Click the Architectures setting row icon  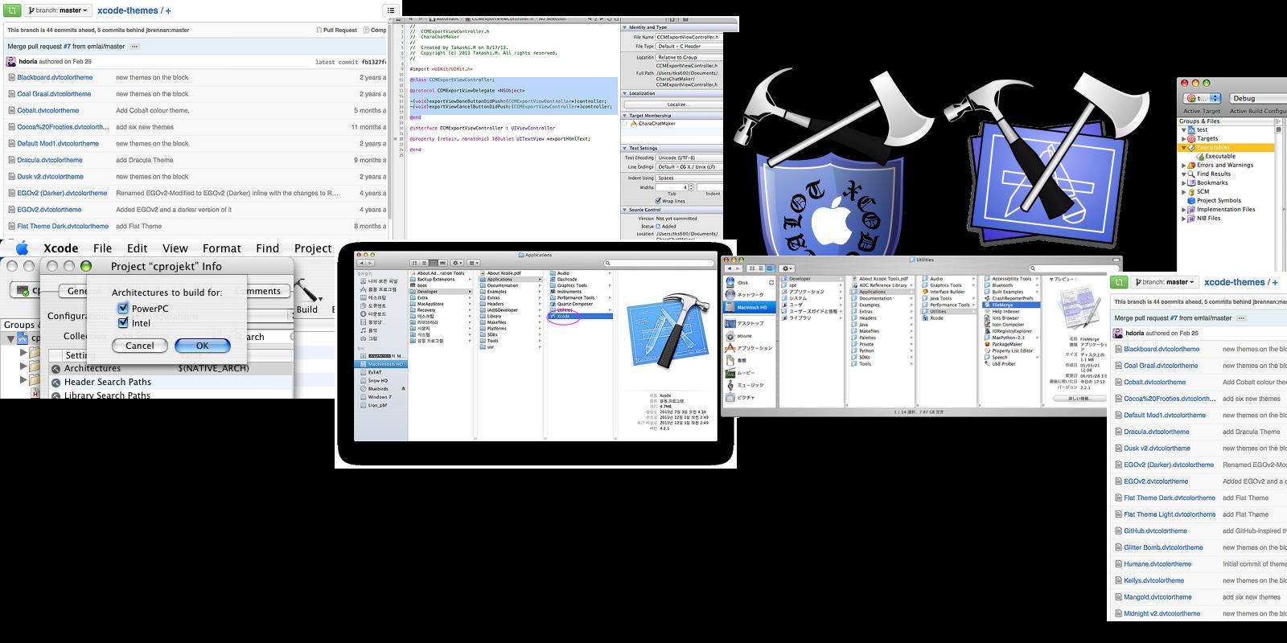(x=56, y=369)
